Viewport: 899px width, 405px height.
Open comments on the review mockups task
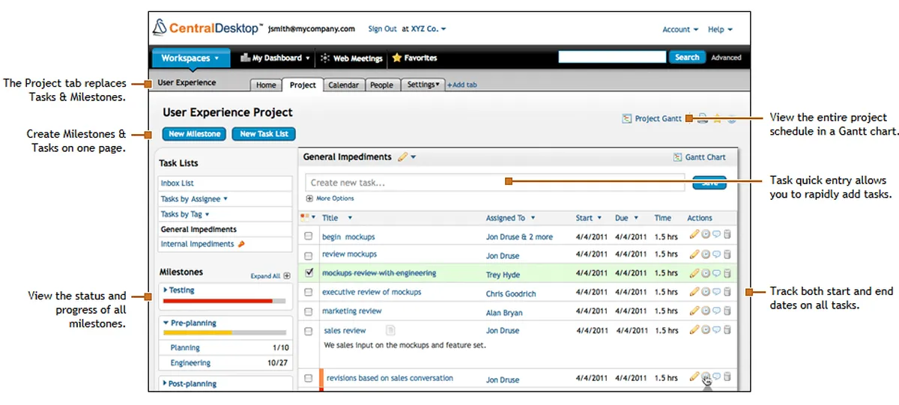(716, 255)
